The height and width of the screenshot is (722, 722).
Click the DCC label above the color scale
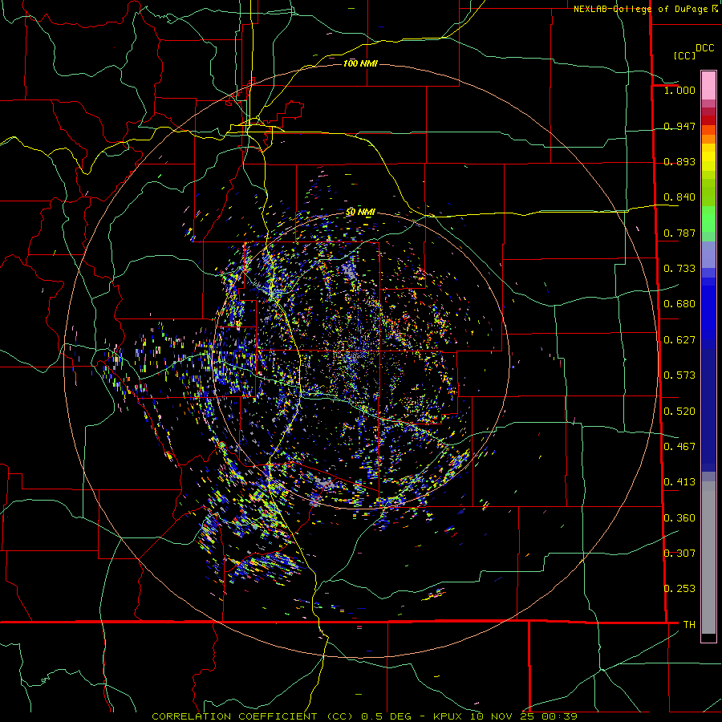(x=704, y=48)
